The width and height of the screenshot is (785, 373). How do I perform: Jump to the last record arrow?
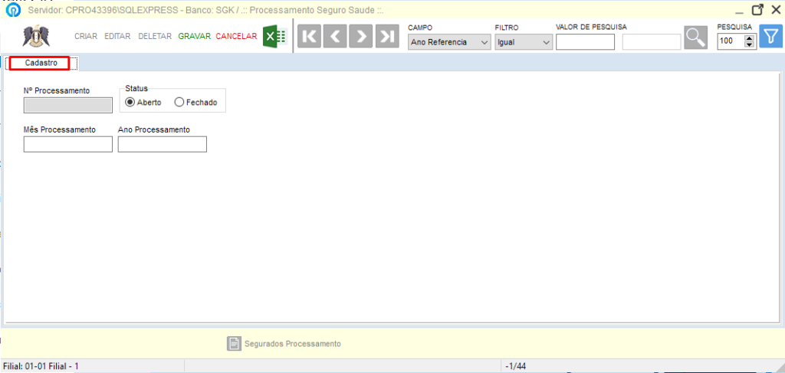click(x=387, y=37)
